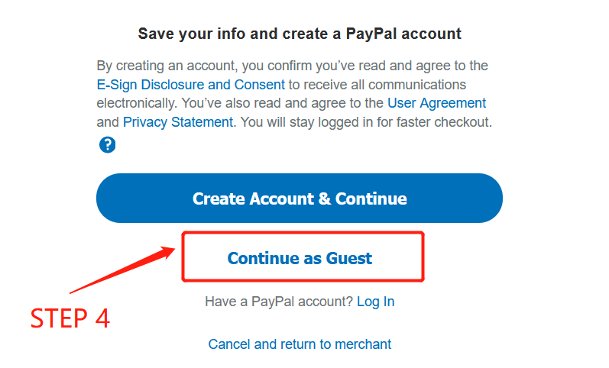The width and height of the screenshot is (609, 368).
Task: Click the 'Have a PayPal account?' text
Action: [278, 302]
